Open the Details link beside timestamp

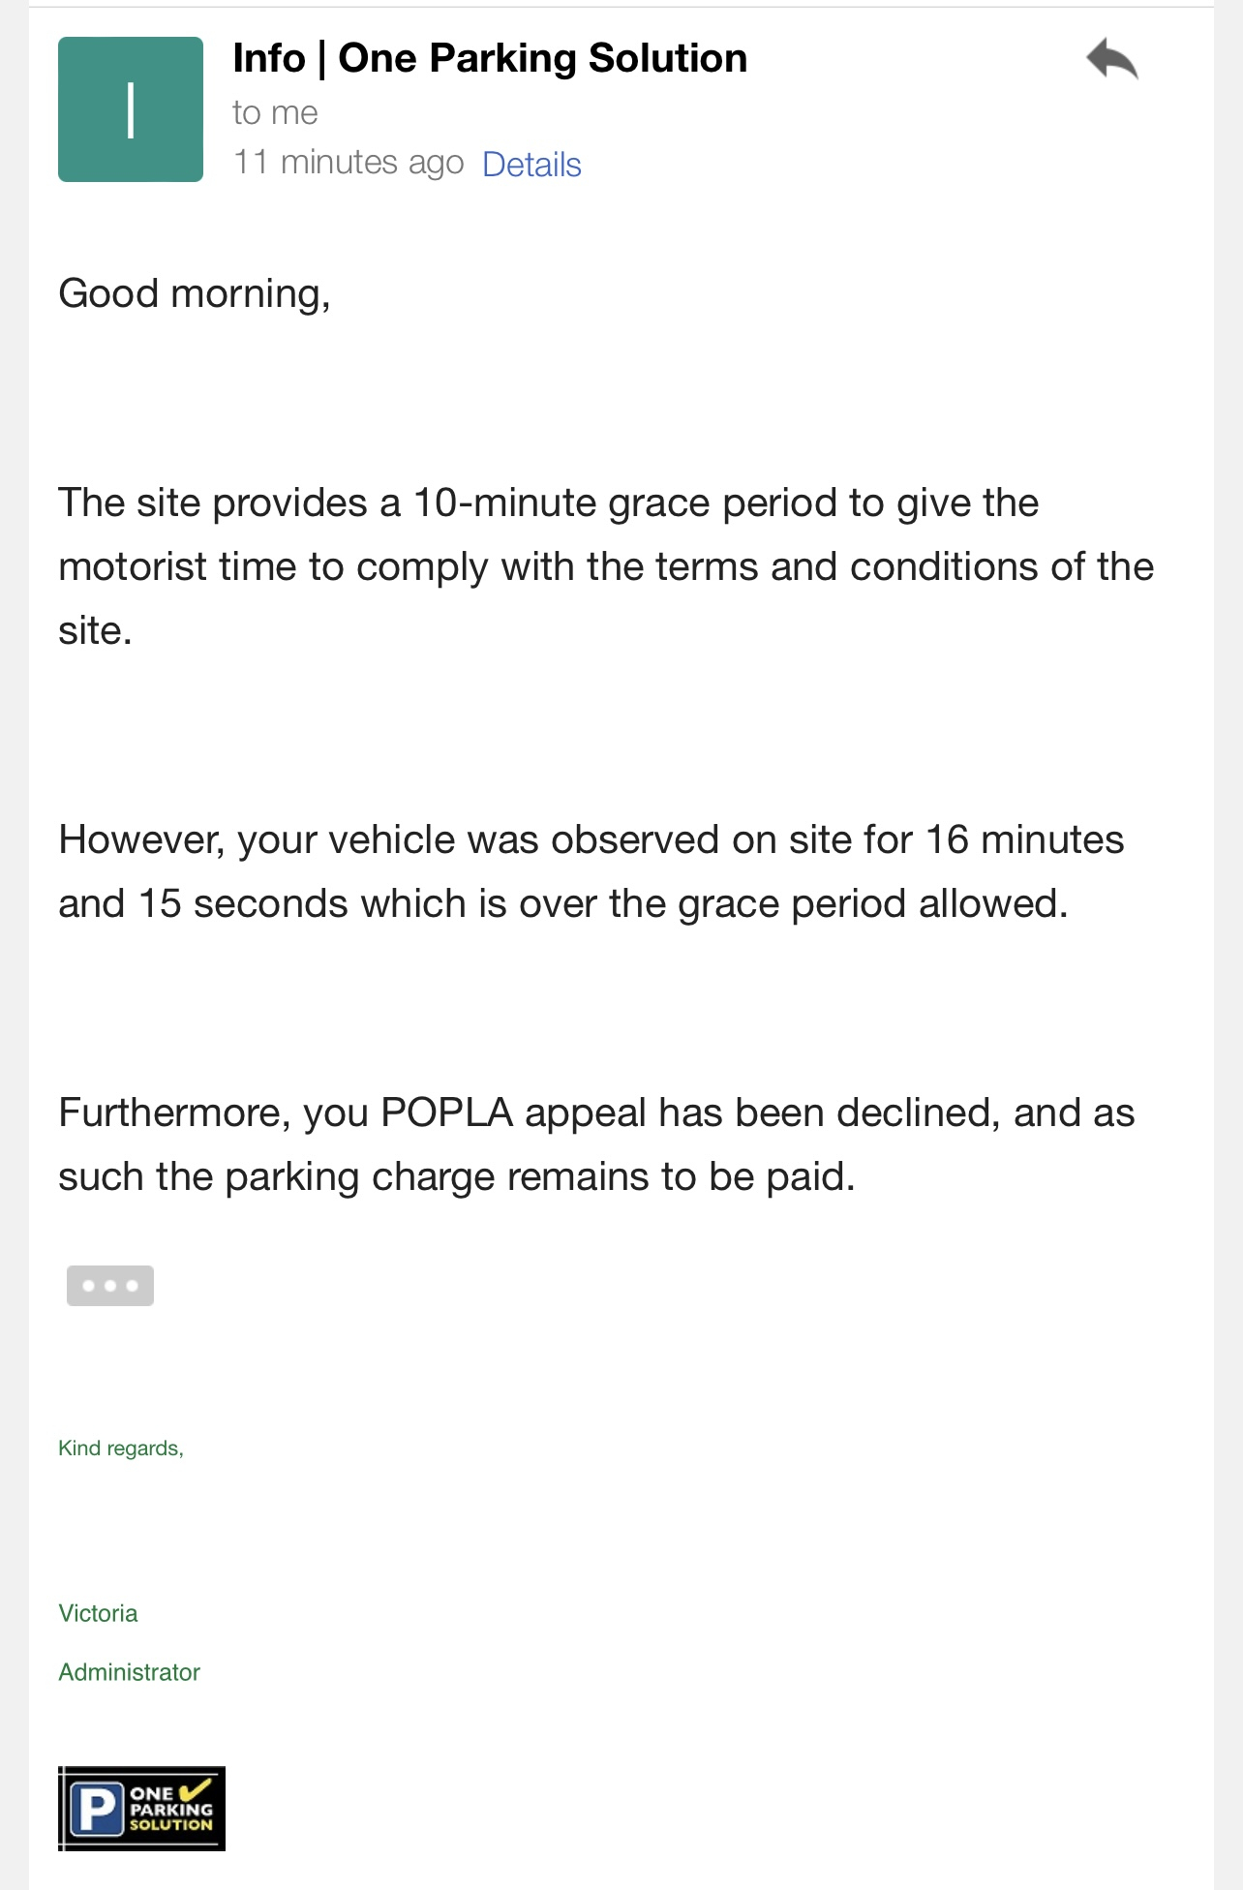click(x=531, y=165)
